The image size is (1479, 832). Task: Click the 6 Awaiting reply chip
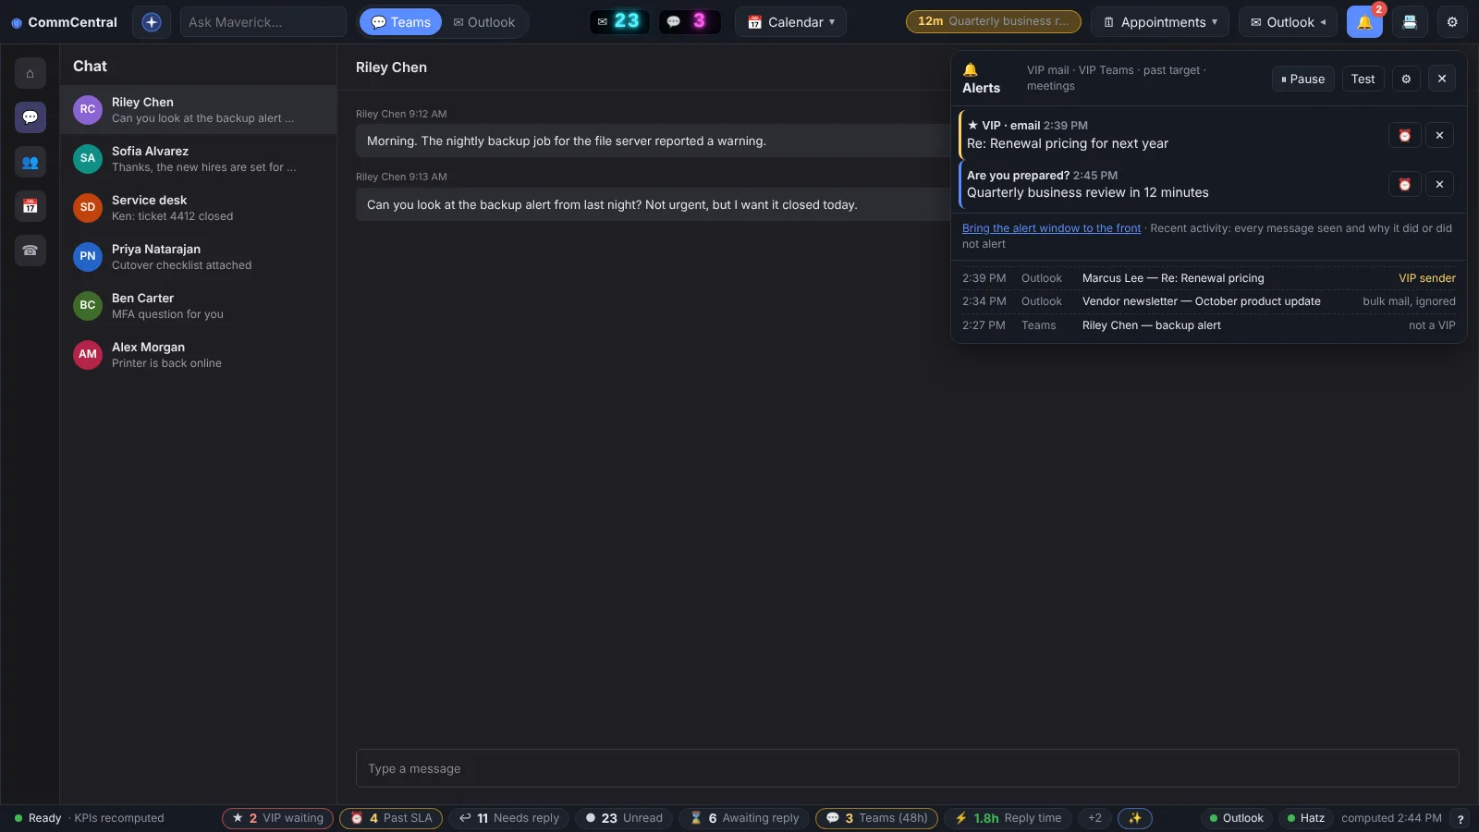744,818
